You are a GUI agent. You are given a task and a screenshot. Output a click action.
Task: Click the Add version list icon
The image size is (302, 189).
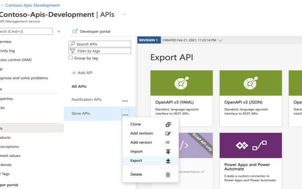point(168,143)
